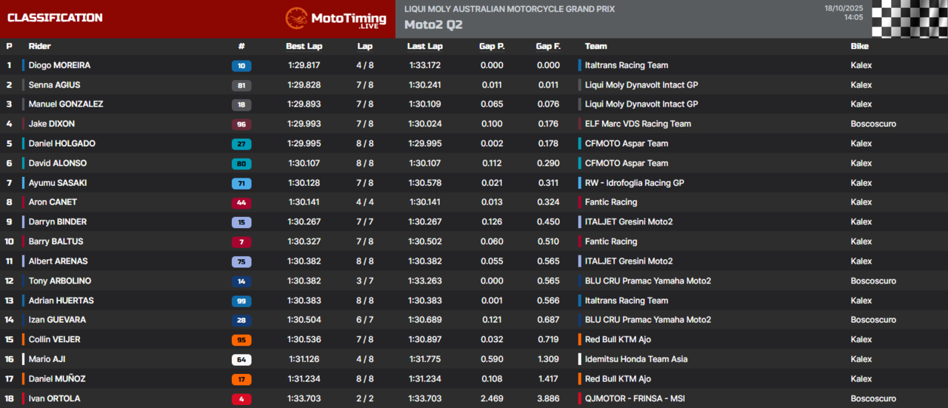Open rider Diogo MOREIRA

click(59, 65)
